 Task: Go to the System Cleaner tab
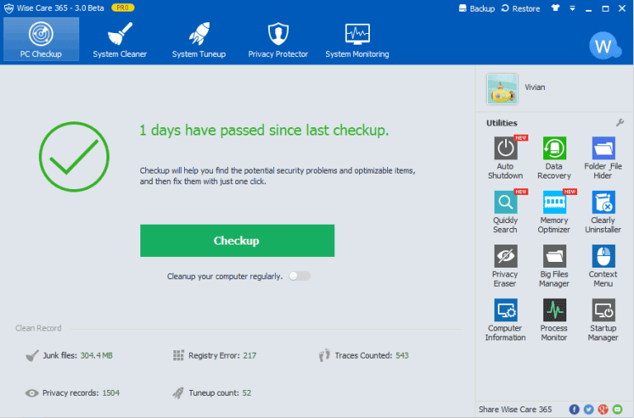click(x=120, y=40)
